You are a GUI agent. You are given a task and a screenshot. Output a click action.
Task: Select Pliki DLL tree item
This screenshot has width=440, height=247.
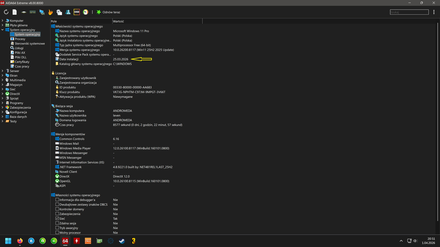click(x=21, y=57)
